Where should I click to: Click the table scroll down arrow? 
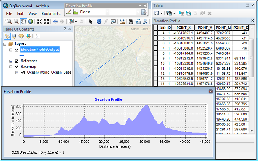point(252,131)
